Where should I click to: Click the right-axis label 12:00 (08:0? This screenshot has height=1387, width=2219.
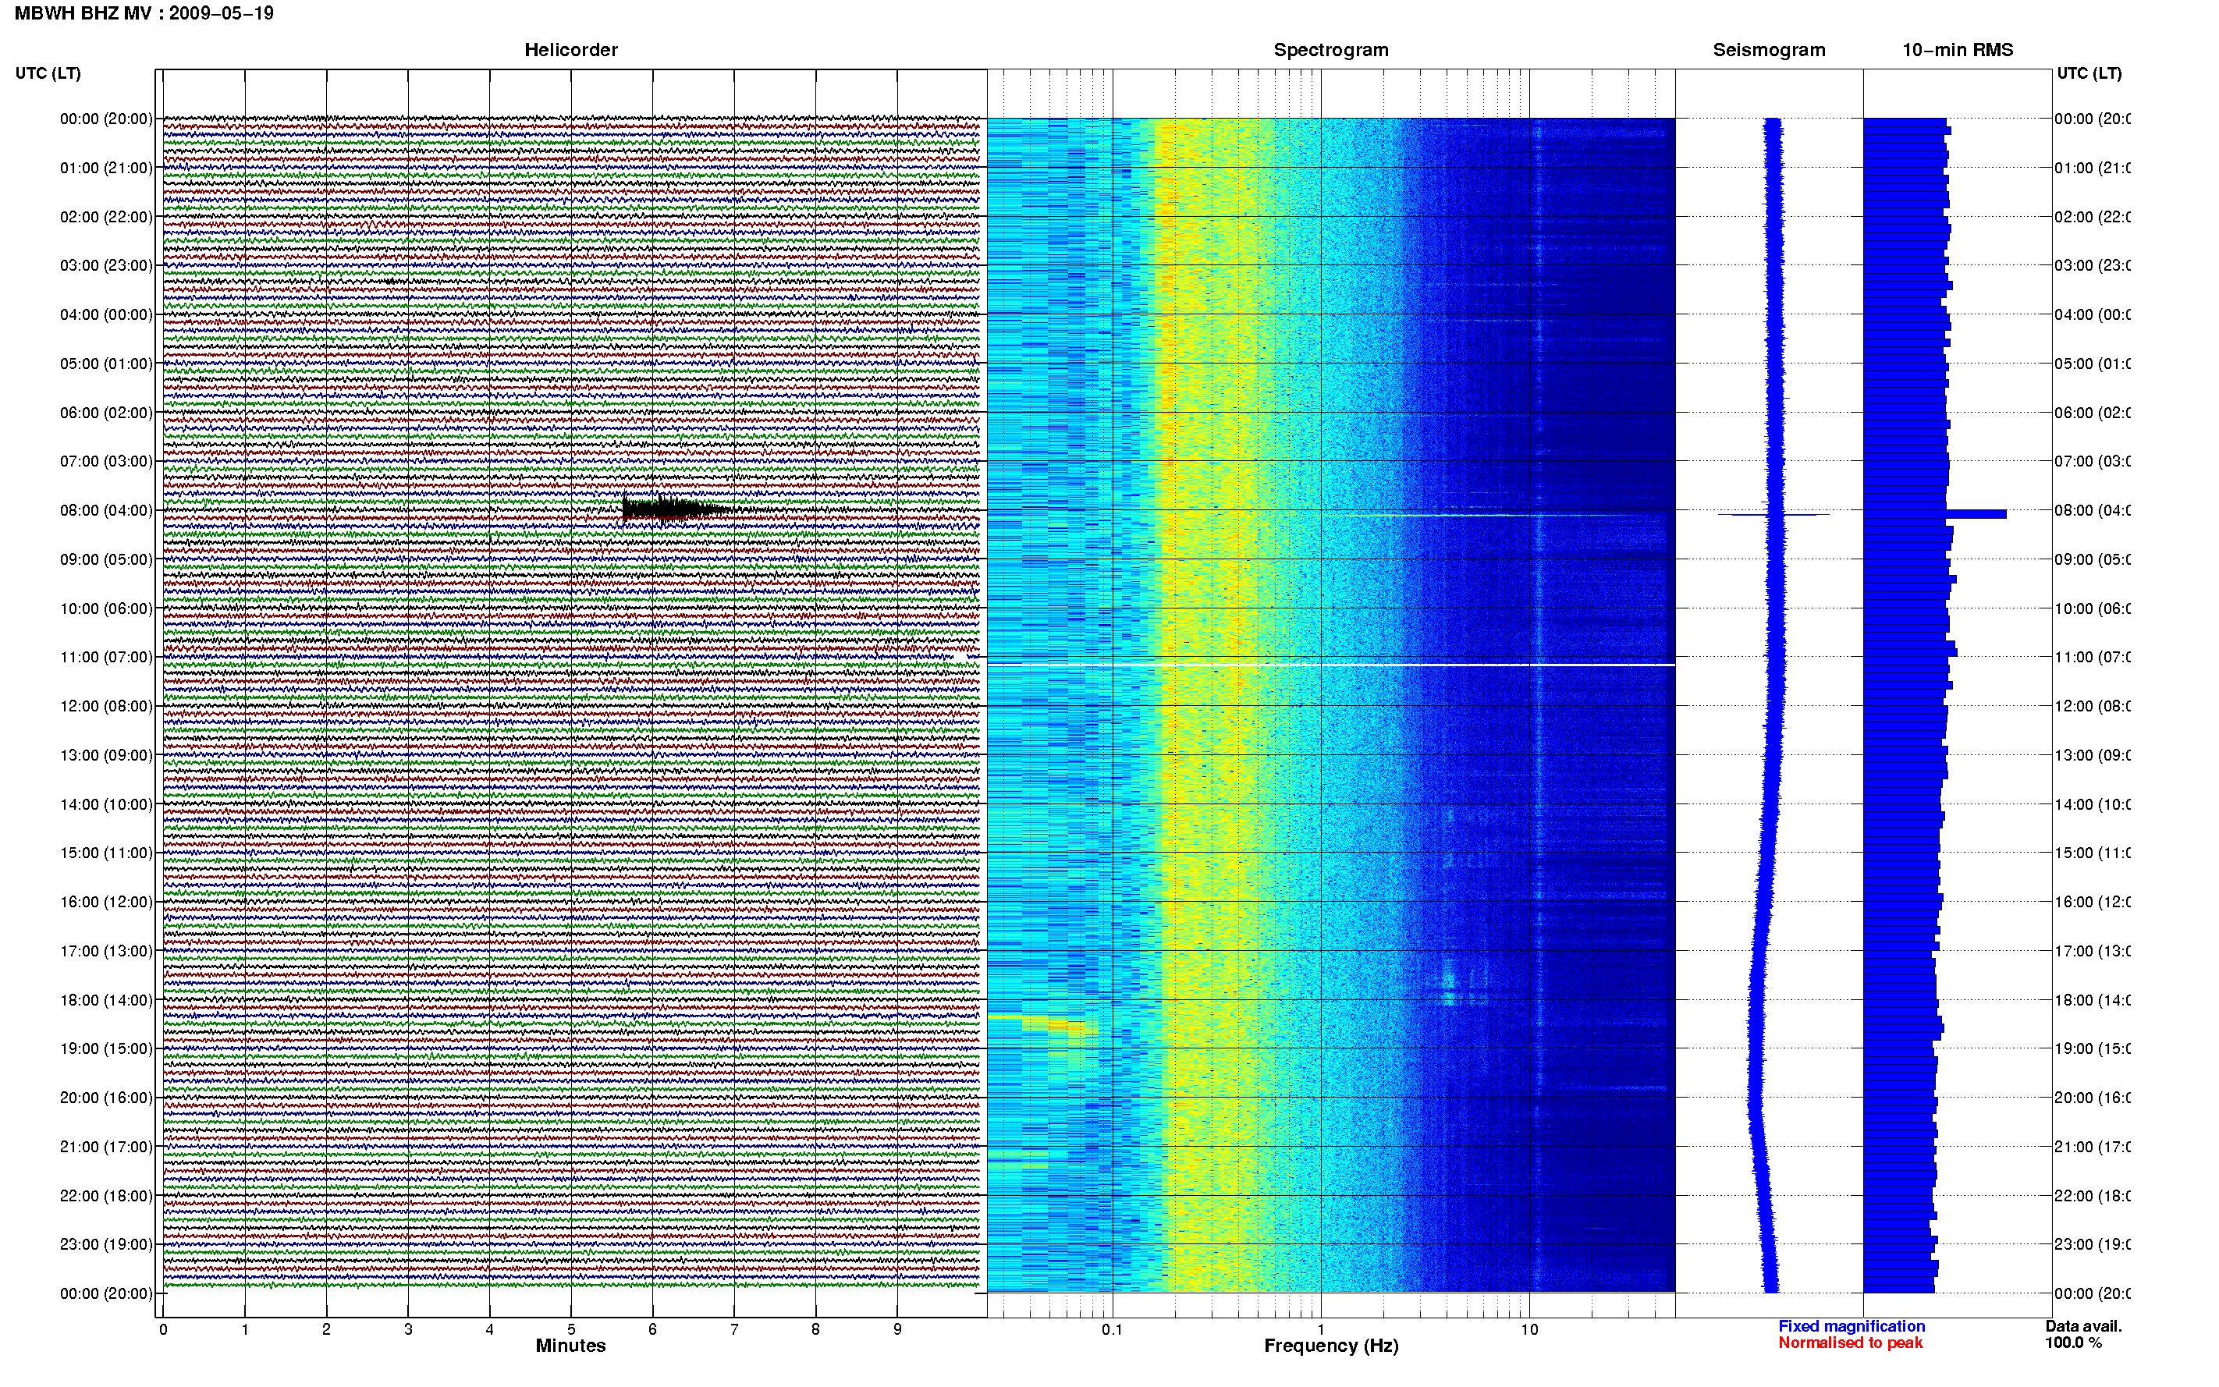(2093, 705)
